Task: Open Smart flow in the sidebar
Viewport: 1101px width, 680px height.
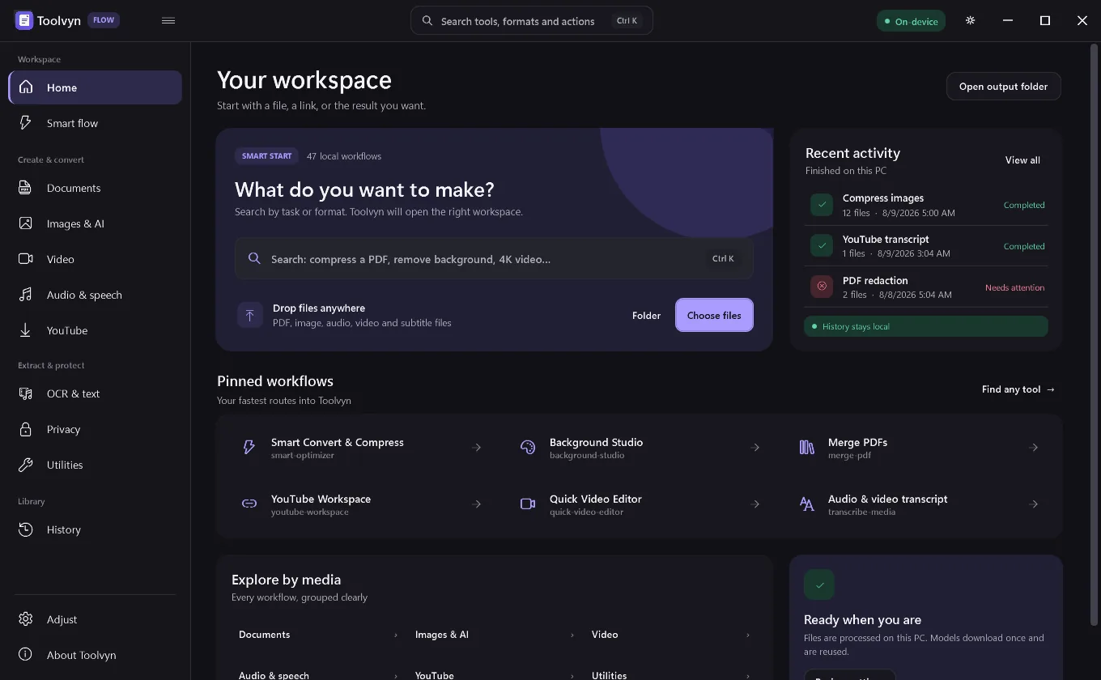Action: 96,123
